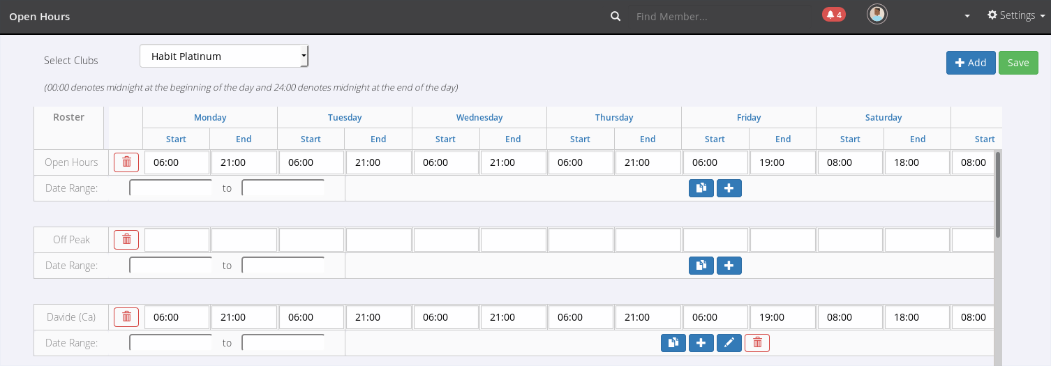1051x366 pixels.
Task: Click Davide Friday end time 19:00 field
Action: (782, 317)
